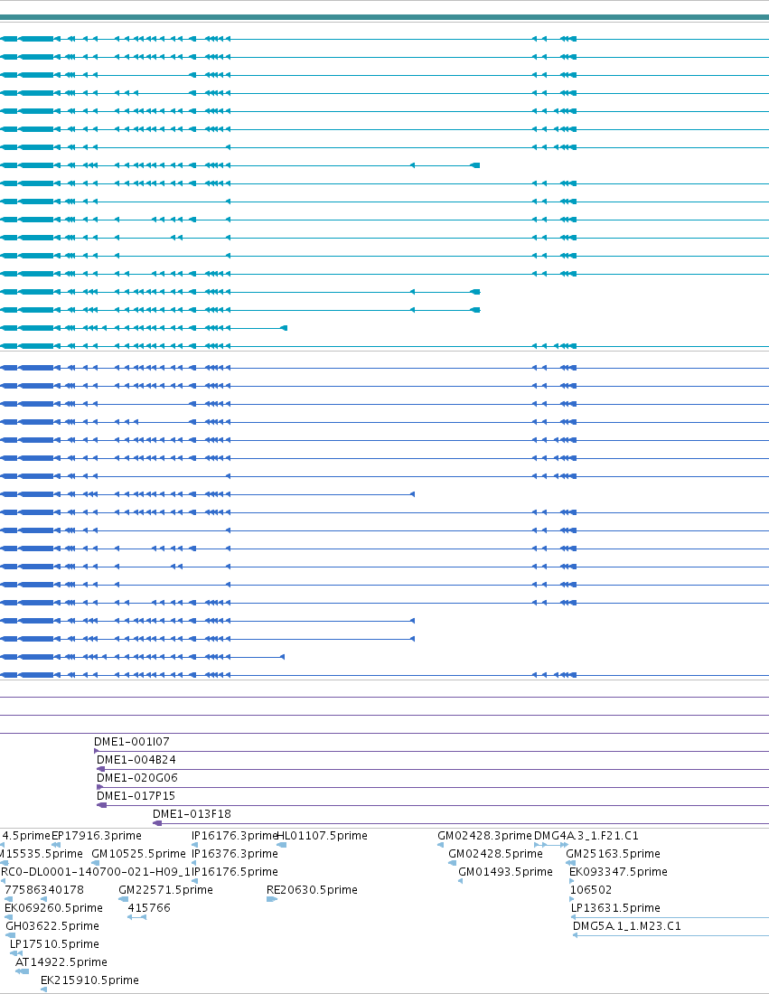
Task: Click the LP17510.5prime EST label
Action: coord(54,944)
